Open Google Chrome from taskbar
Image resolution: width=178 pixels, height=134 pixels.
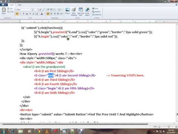(38, 131)
